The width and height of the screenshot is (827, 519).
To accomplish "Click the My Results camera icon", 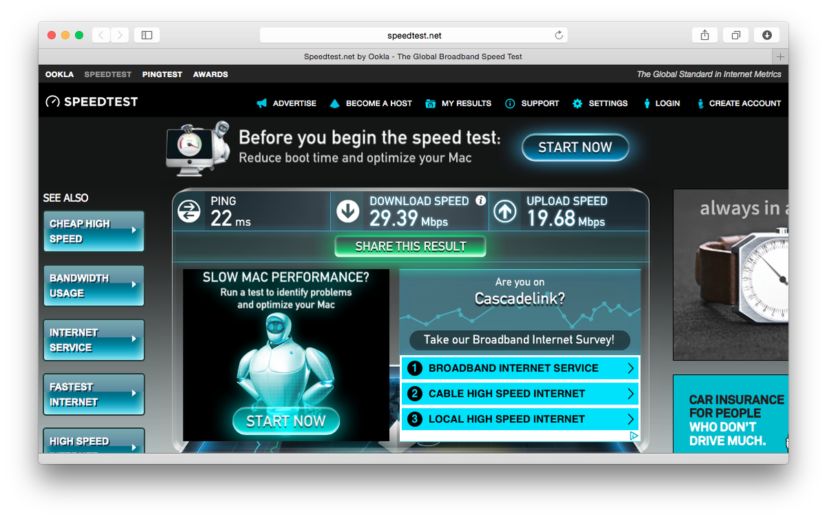I will click(431, 103).
